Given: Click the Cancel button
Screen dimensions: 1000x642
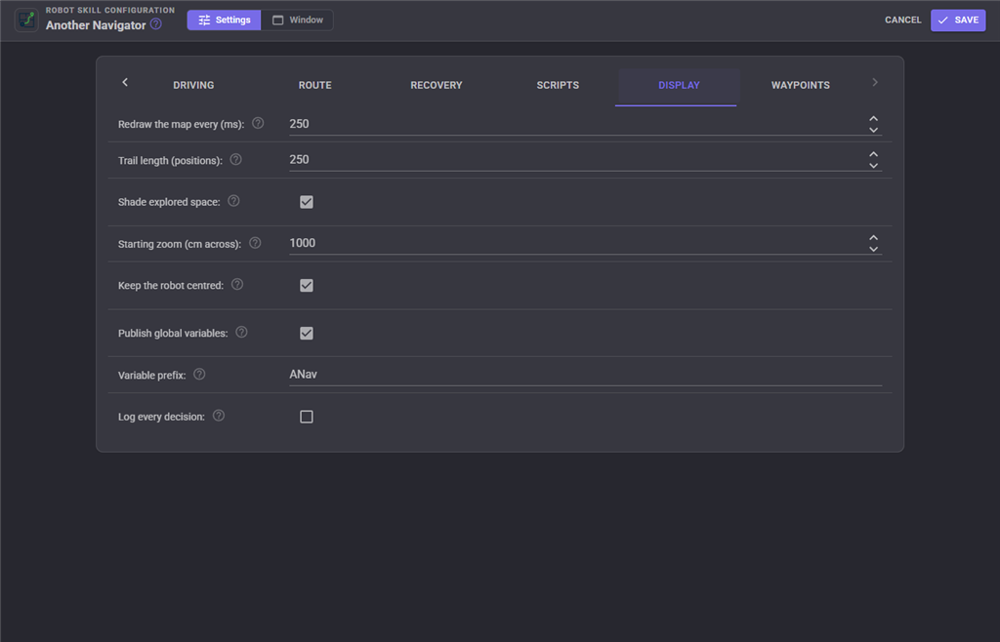Looking at the screenshot, I should tap(903, 20).
